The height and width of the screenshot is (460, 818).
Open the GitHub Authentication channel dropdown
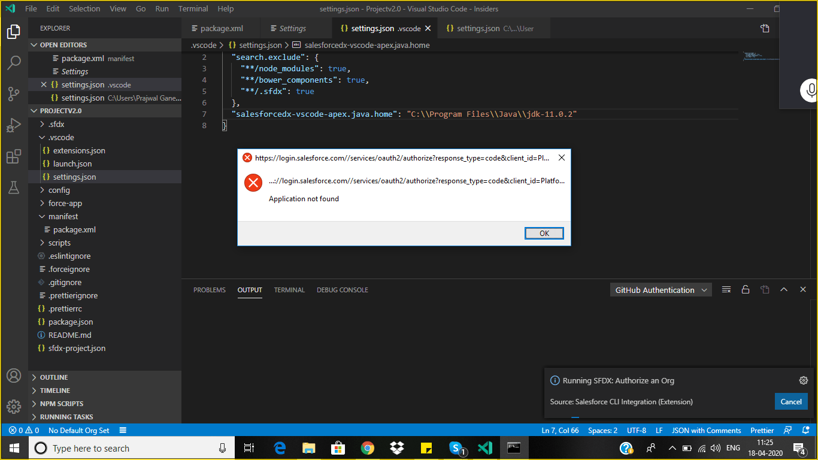661,289
